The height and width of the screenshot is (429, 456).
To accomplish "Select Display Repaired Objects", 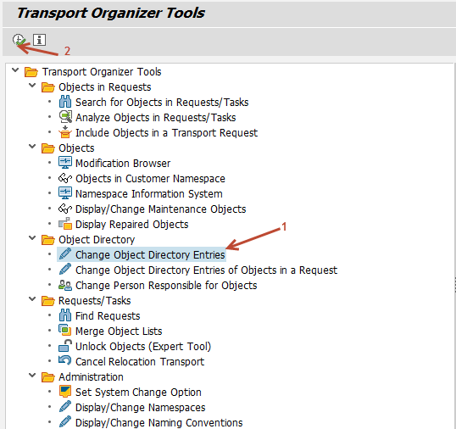I will (x=132, y=225).
